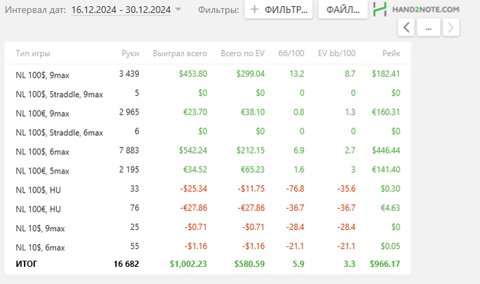Sort by Руки column header

point(130,54)
